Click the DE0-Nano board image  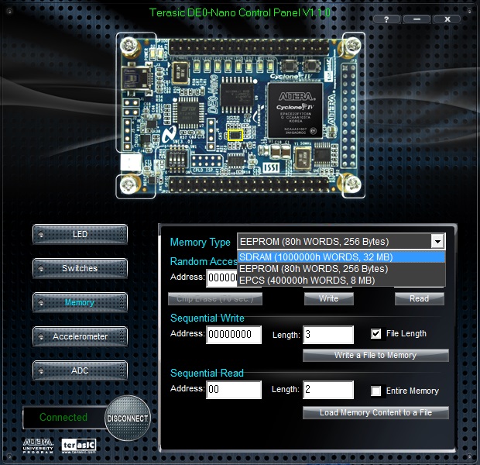click(240, 115)
